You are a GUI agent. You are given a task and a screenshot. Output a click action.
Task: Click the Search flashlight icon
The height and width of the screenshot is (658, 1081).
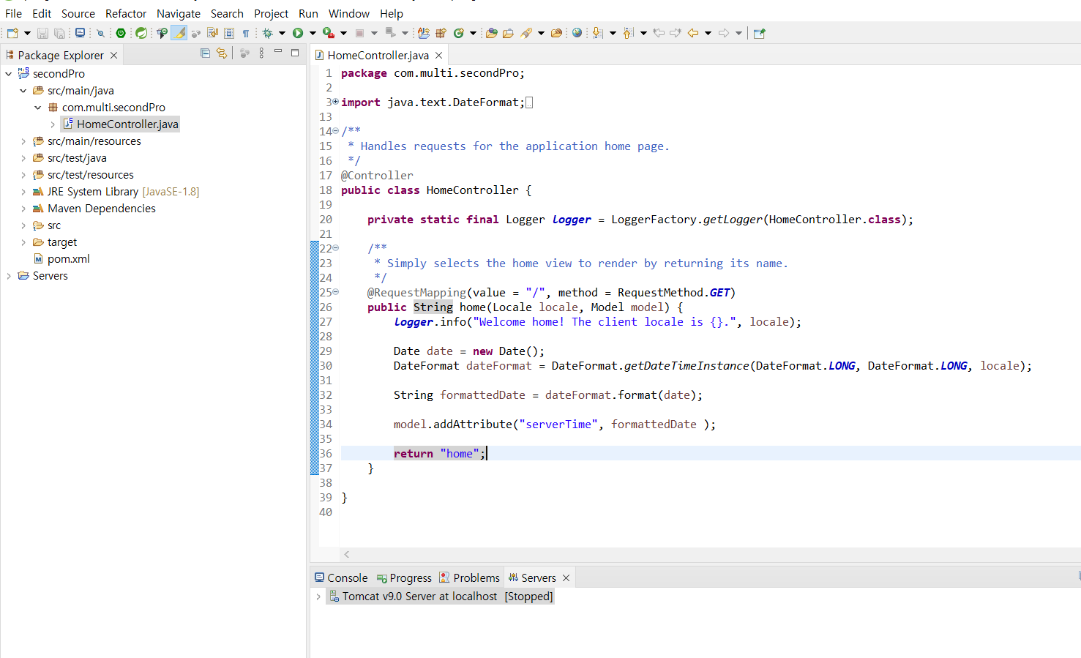(x=526, y=33)
